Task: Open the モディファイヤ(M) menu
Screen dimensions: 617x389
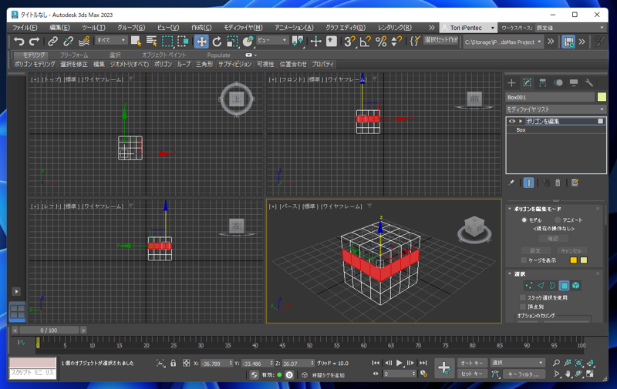Action: (x=243, y=28)
